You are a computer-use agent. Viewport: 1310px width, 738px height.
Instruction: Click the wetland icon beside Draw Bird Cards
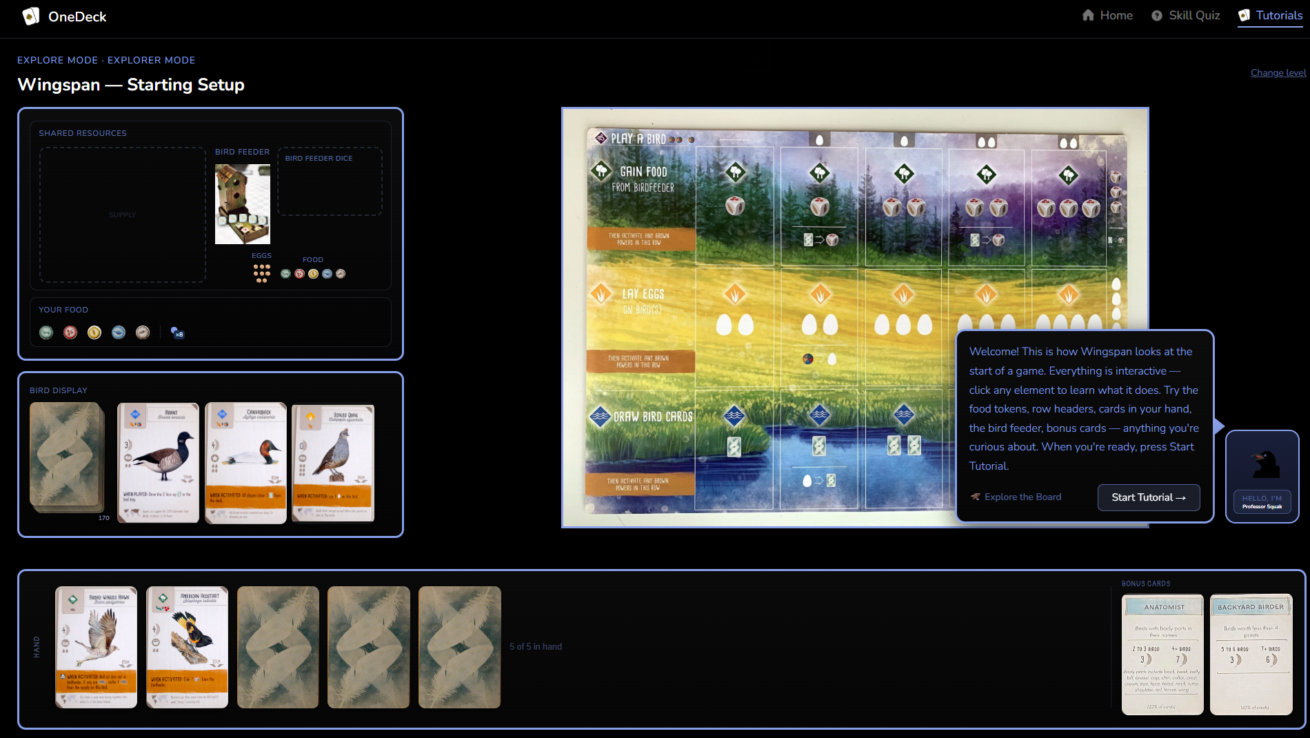pyautogui.click(x=601, y=416)
